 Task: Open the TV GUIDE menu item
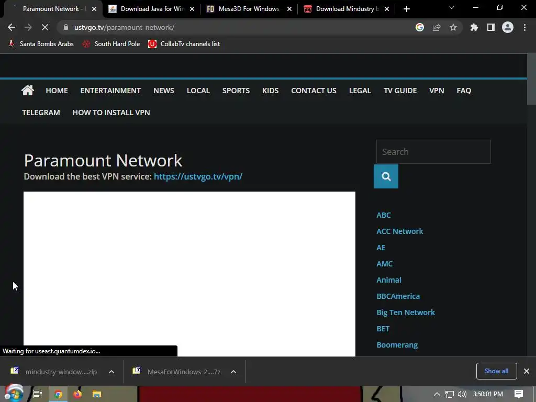(x=400, y=91)
